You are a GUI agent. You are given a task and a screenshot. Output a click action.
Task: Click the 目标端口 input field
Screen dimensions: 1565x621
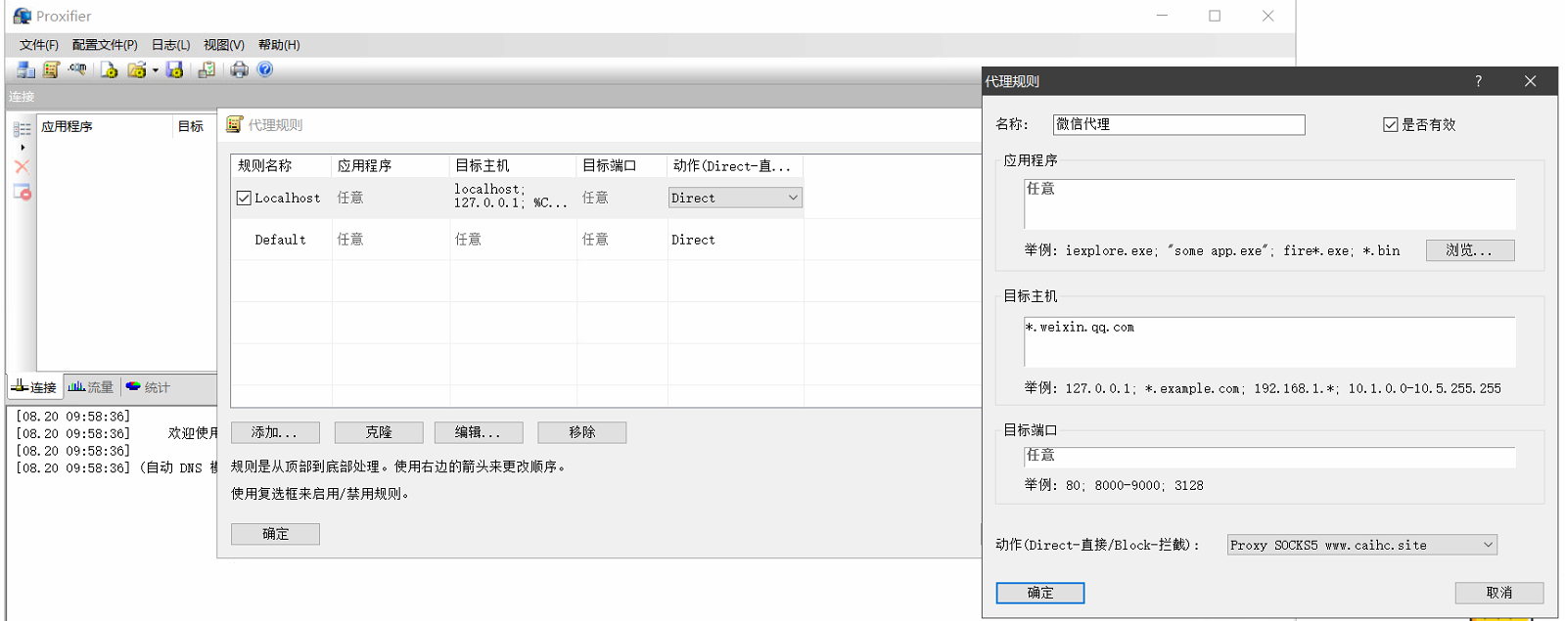tap(1269, 457)
